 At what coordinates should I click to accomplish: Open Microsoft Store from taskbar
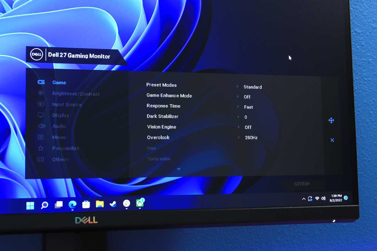86,205
